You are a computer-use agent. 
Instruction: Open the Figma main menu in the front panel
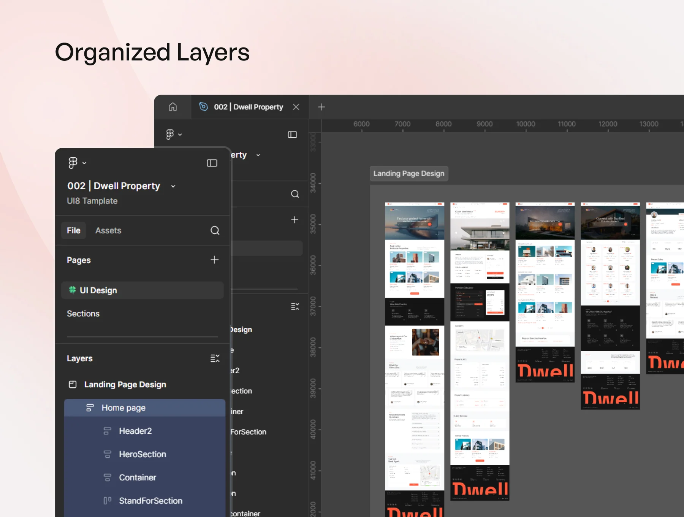[x=73, y=163]
